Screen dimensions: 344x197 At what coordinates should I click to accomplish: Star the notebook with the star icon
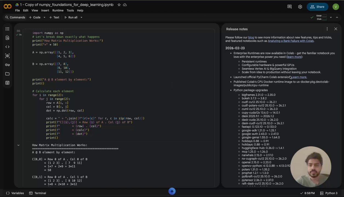tap(119, 5)
